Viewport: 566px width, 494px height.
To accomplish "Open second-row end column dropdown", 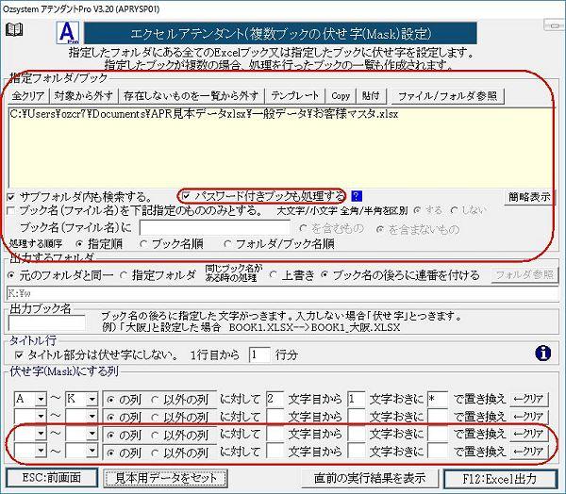I will pos(92,417).
